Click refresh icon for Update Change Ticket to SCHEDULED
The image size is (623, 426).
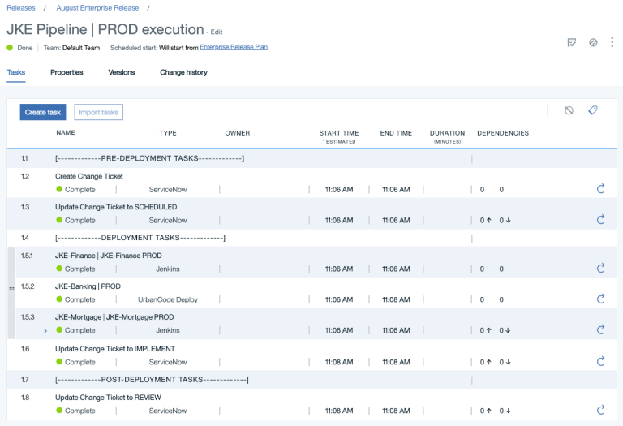coord(601,220)
